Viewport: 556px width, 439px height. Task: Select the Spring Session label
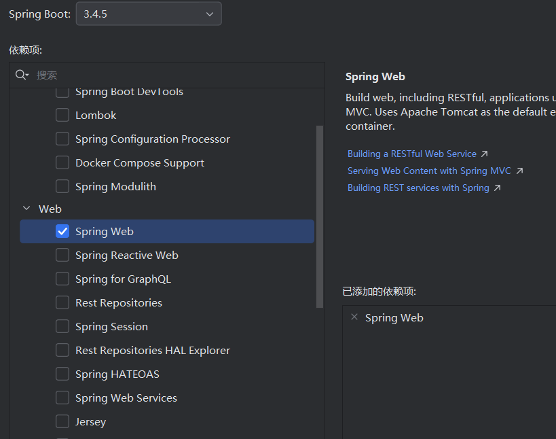pyautogui.click(x=112, y=327)
